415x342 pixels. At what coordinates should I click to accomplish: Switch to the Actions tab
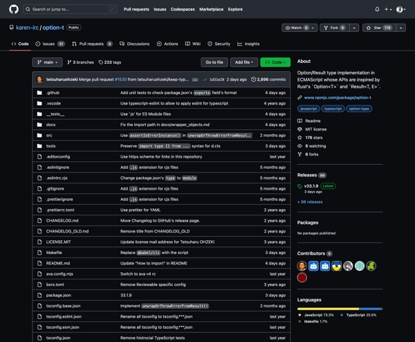(167, 44)
